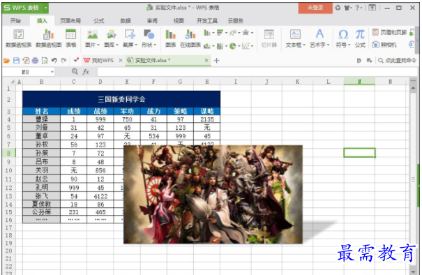Switch to the 云服务 ribbon tab

pyautogui.click(x=236, y=21)
